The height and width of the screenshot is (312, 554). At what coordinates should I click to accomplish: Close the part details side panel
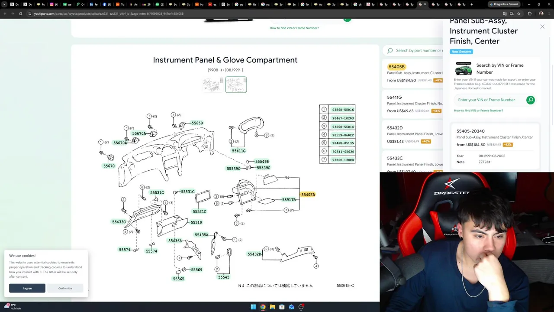coord(542,27)
